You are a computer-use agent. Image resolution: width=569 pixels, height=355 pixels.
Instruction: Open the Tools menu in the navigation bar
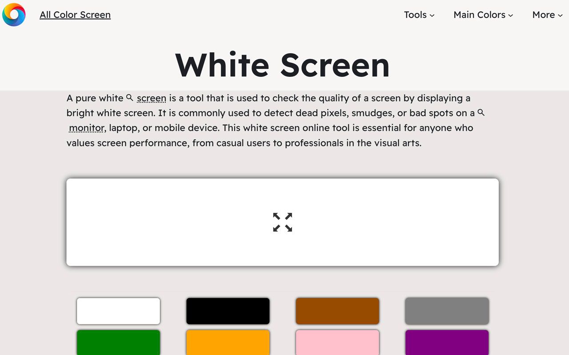[x=418, y=15]
